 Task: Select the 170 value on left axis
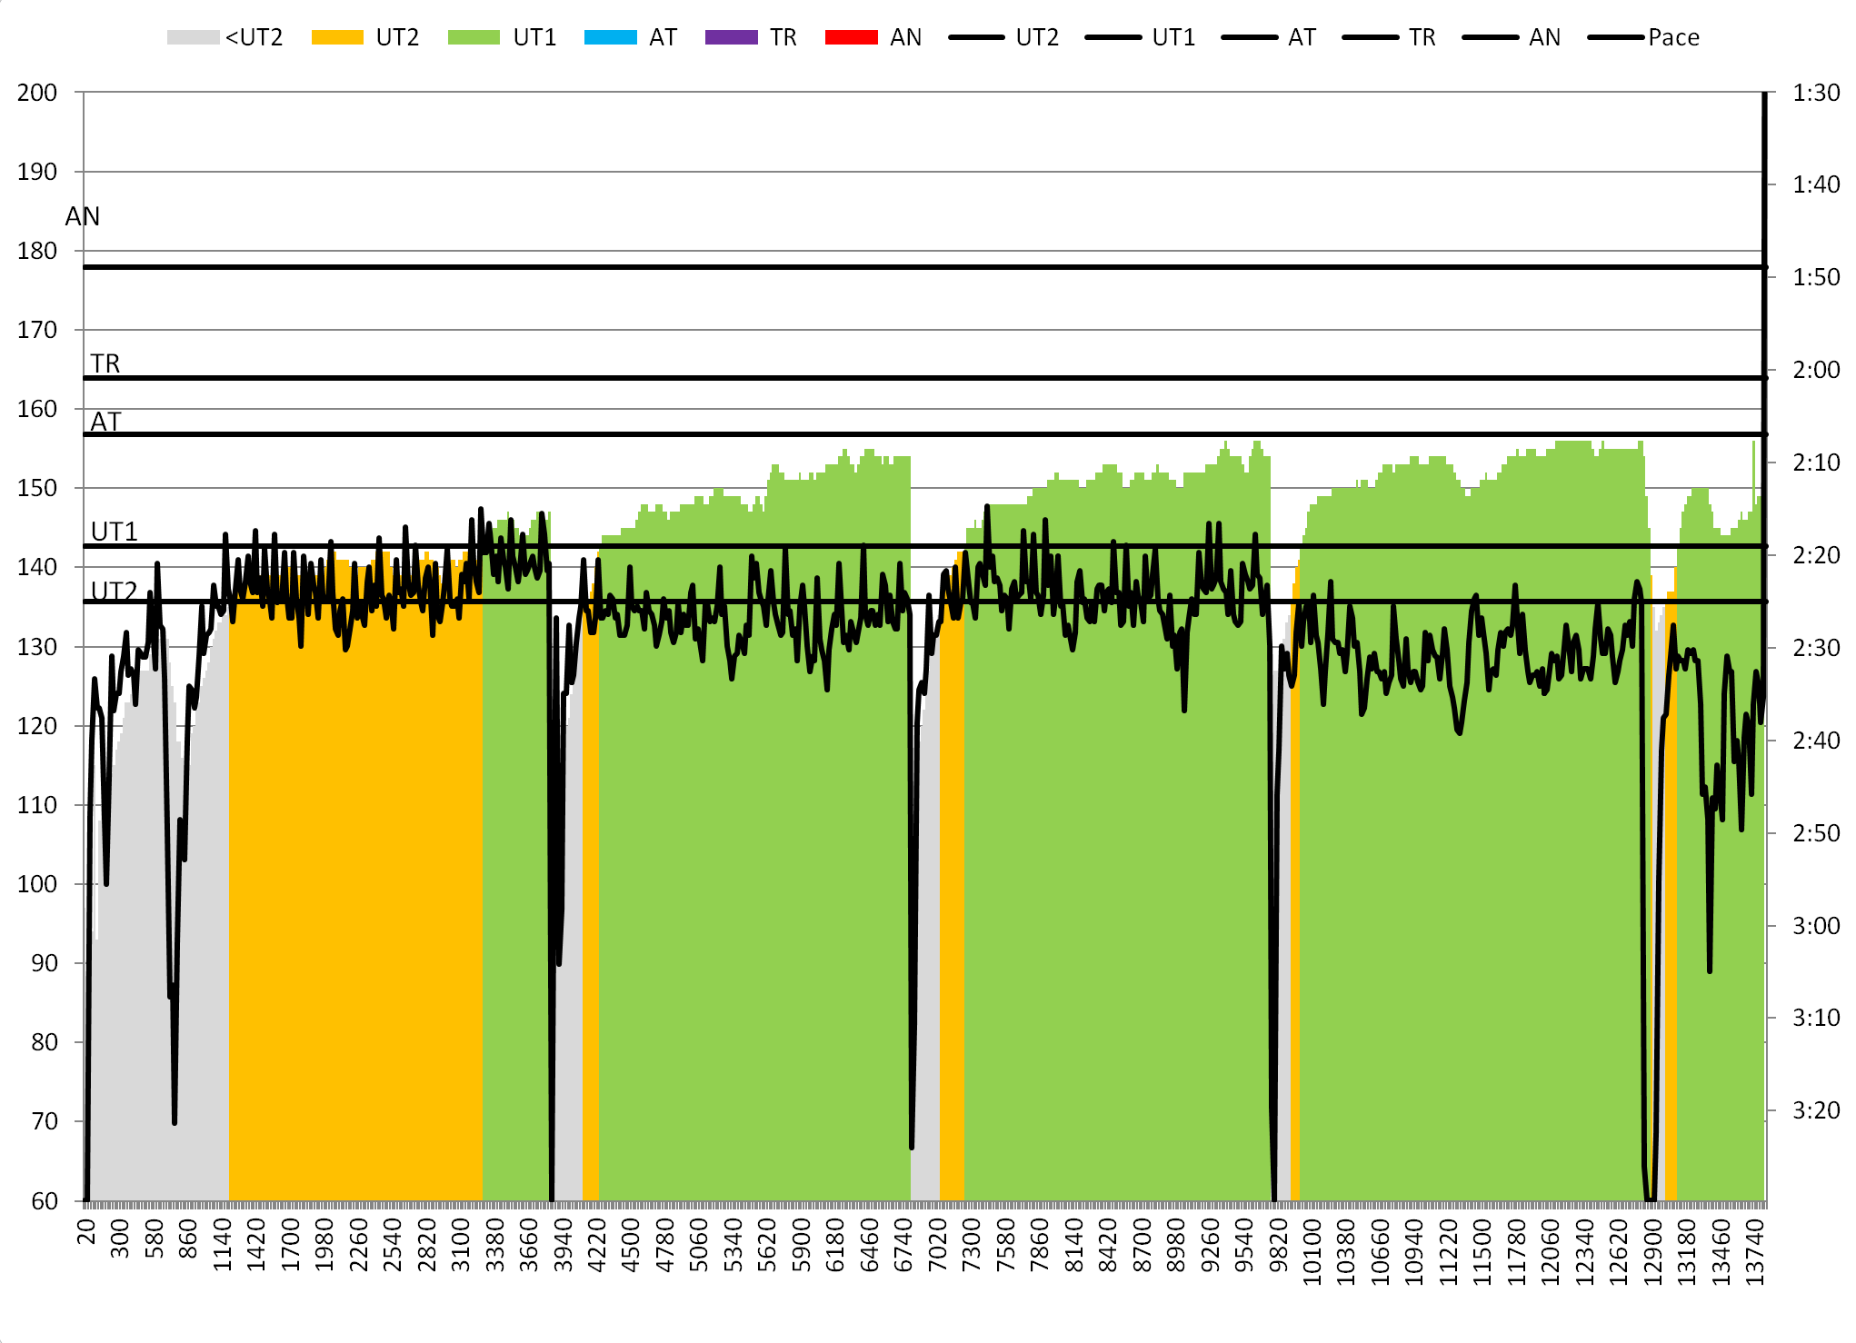point(36,330)
